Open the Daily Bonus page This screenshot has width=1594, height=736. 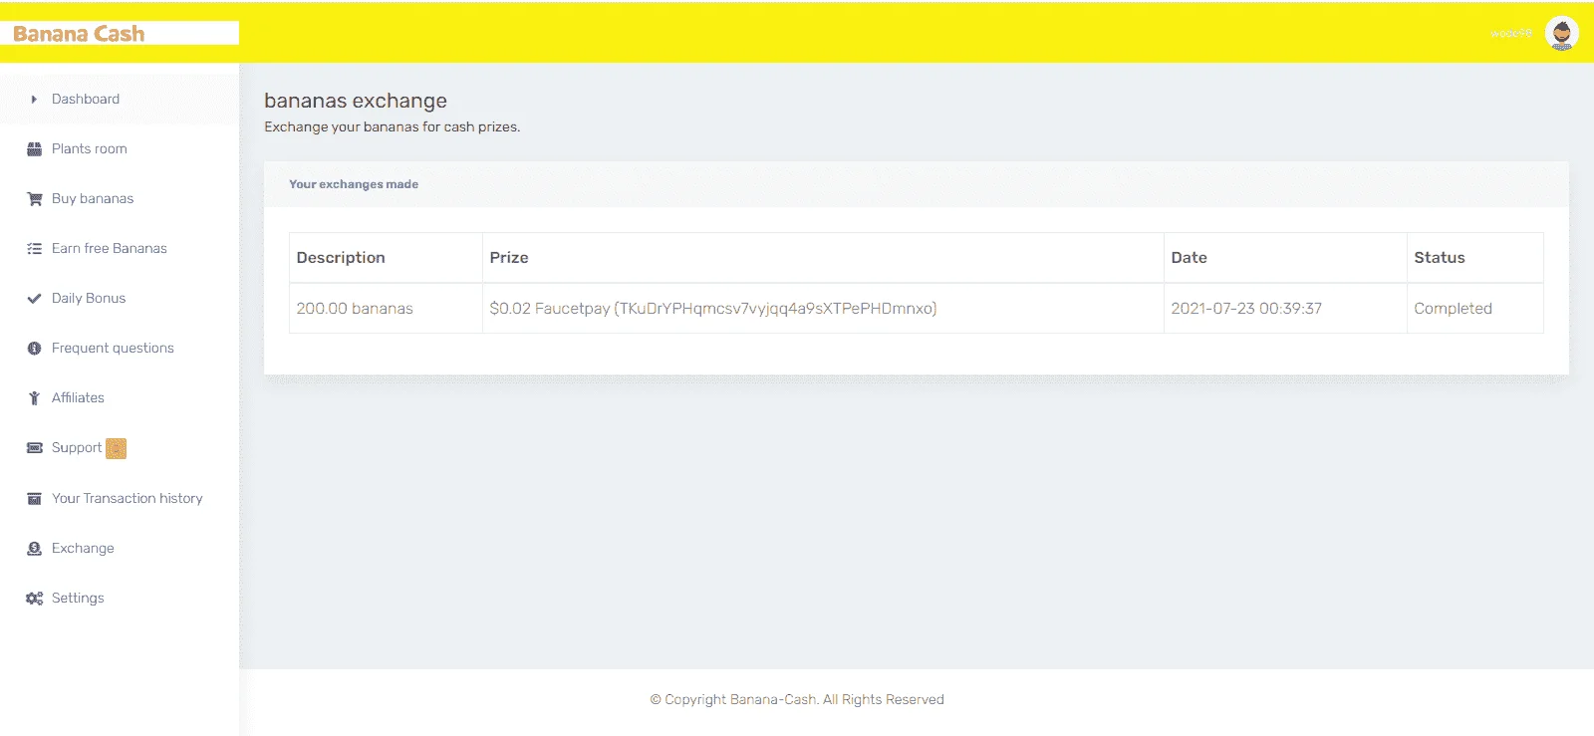point(89,299)
